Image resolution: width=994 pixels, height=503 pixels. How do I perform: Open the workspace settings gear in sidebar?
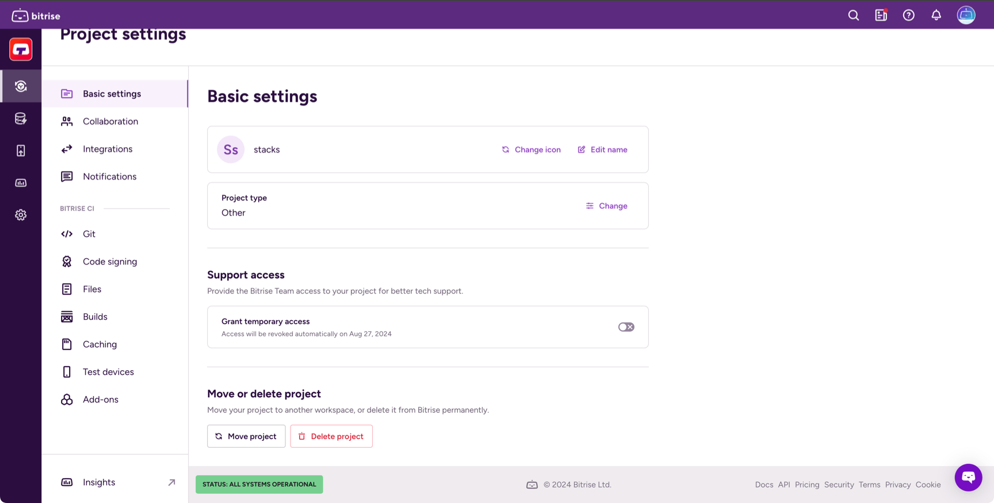coord(21,215)
